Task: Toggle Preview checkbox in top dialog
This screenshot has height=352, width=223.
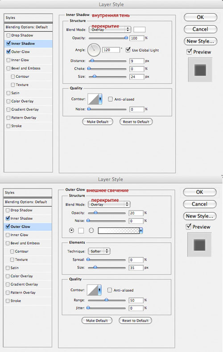Action: [x=189, y=52]
